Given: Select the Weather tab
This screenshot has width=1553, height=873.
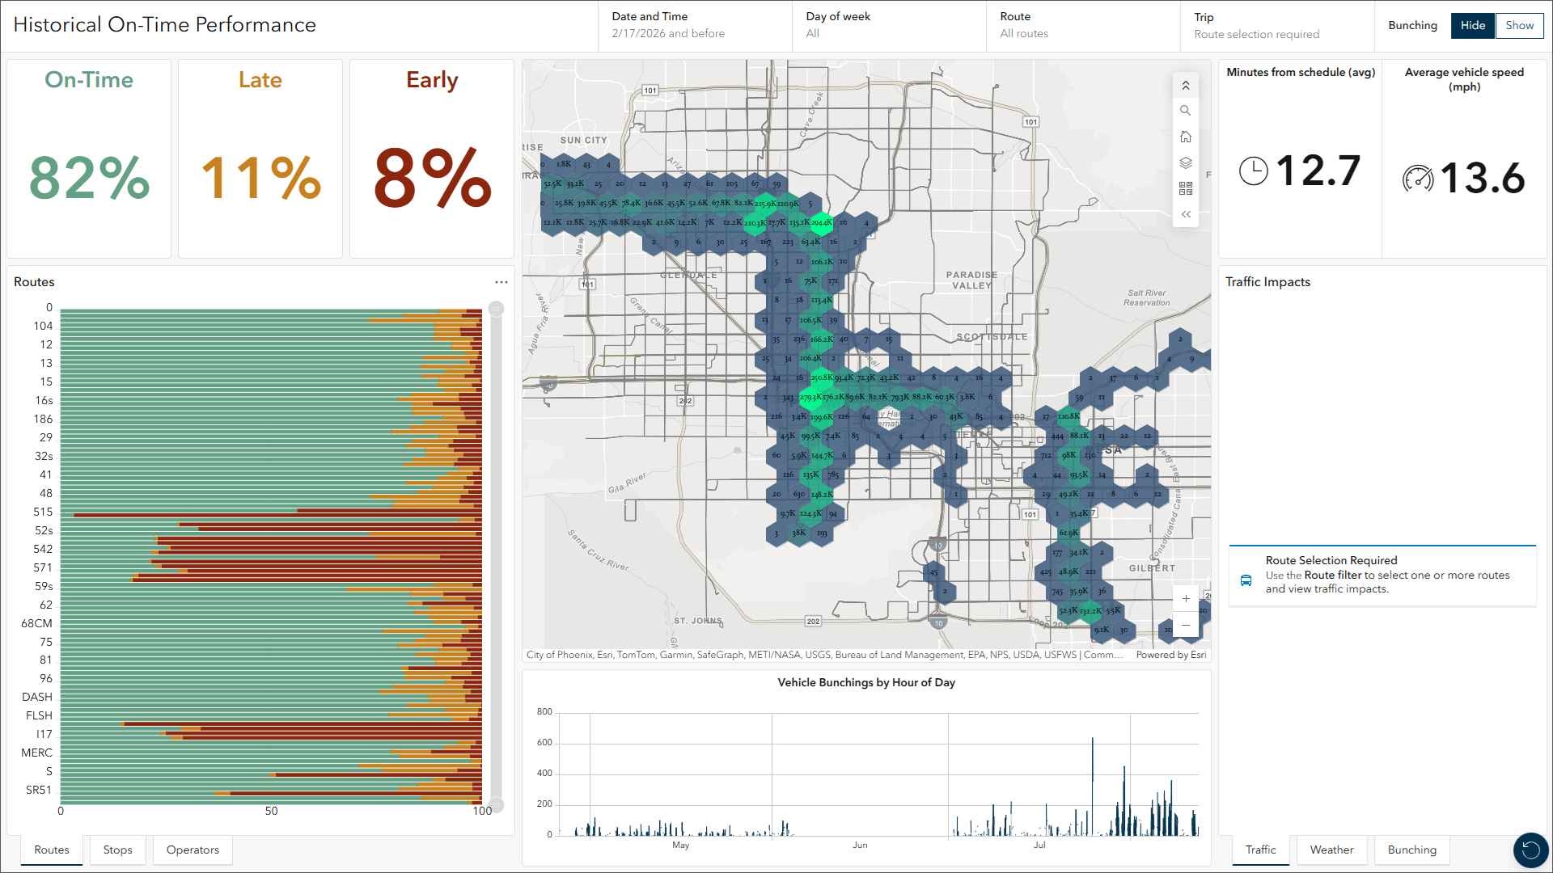Looking at the screenshot, I should click(1331, 850).
